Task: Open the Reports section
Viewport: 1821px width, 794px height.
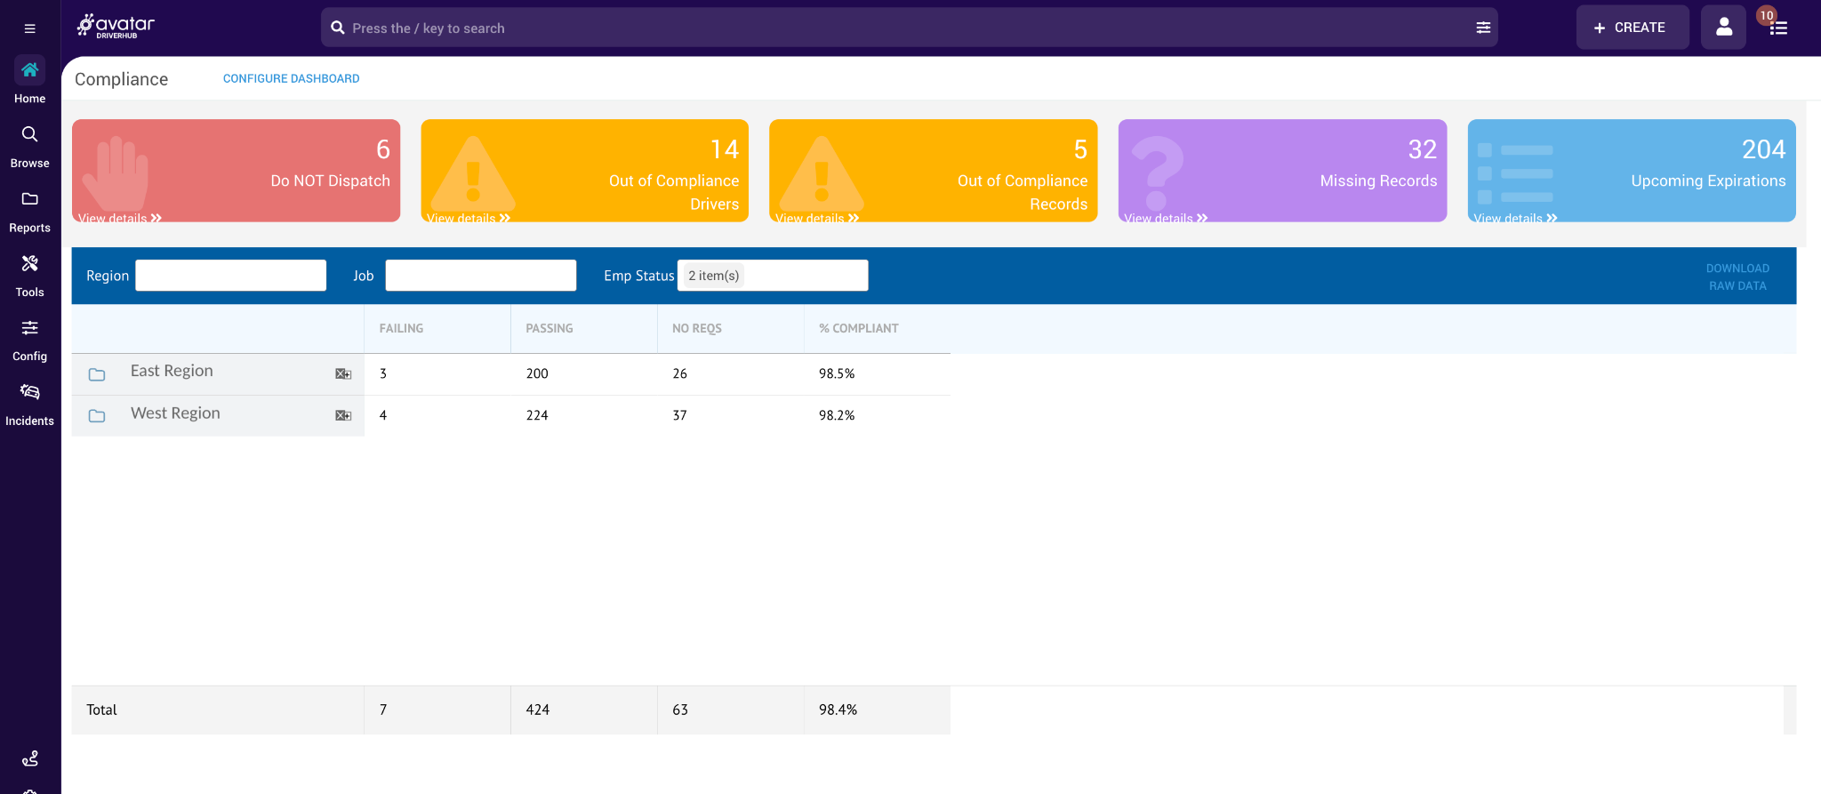Action: click(x=29, y=211)
